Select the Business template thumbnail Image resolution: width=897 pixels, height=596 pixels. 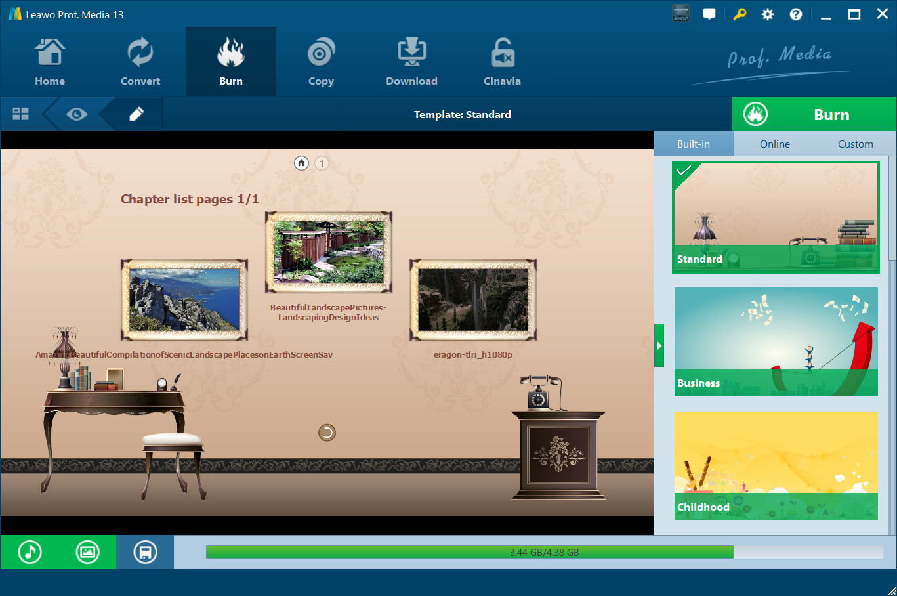coord(776,341)
